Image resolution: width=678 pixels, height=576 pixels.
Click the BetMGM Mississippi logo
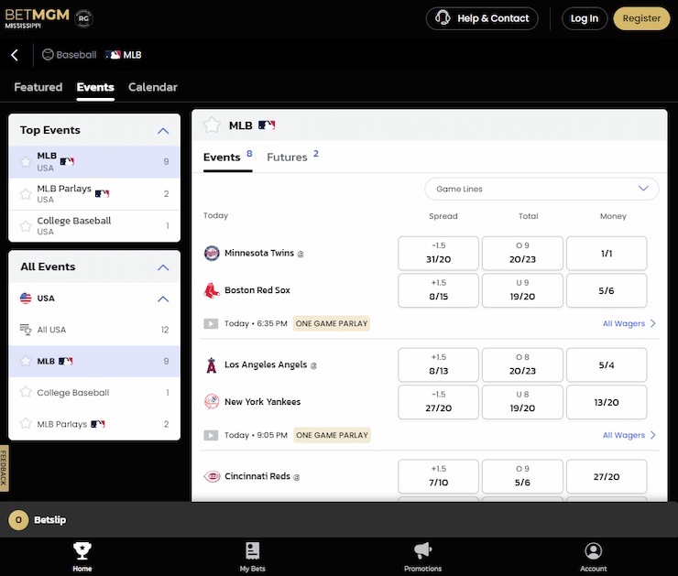click(37, 18)
